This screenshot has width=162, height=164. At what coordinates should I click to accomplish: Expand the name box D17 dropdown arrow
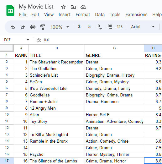click(x=28, y=40)
